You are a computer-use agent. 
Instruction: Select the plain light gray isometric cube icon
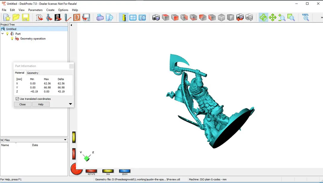[221, 18]
